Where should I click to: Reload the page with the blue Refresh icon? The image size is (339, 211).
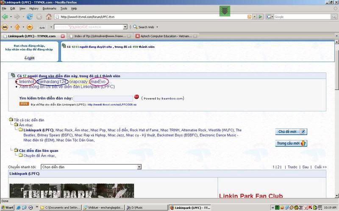tap(30, 16)
